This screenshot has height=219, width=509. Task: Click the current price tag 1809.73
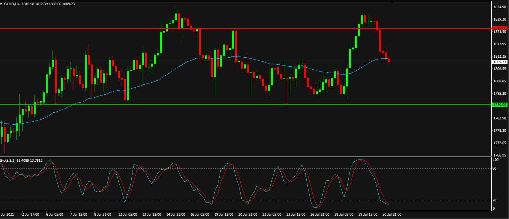pyautogui.click(x=500, y=62)
